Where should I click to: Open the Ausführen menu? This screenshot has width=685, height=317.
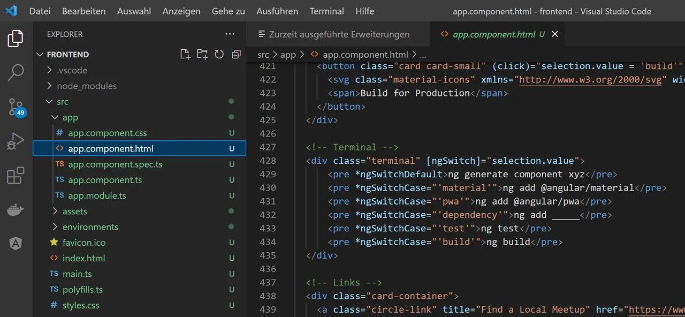point(278,11)
